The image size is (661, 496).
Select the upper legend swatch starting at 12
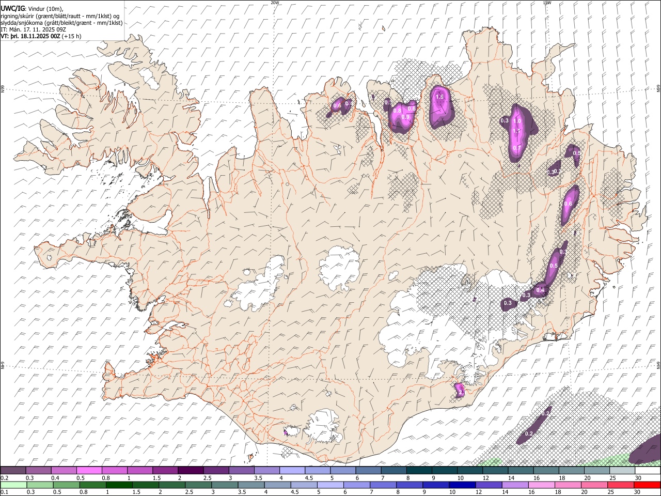[x=495, y=470]
